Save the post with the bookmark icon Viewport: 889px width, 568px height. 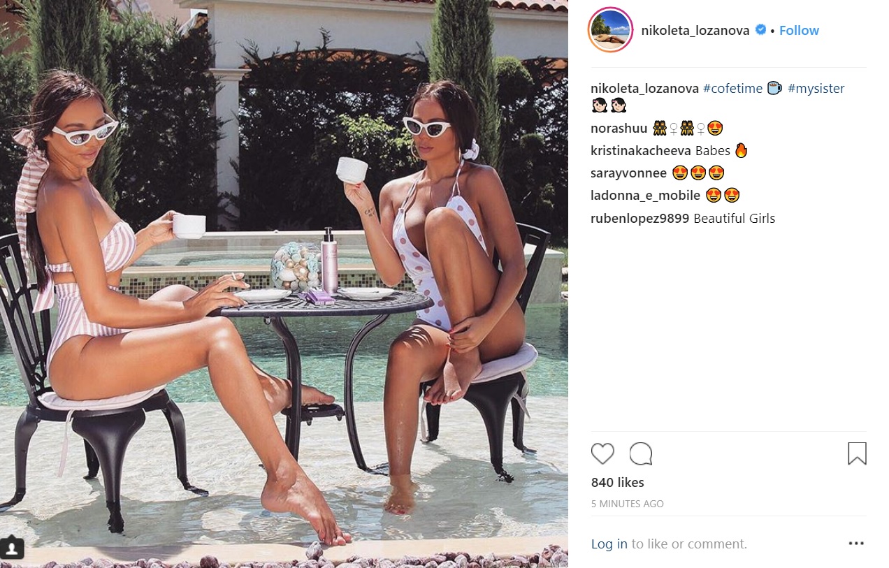(x=857, y=454)
